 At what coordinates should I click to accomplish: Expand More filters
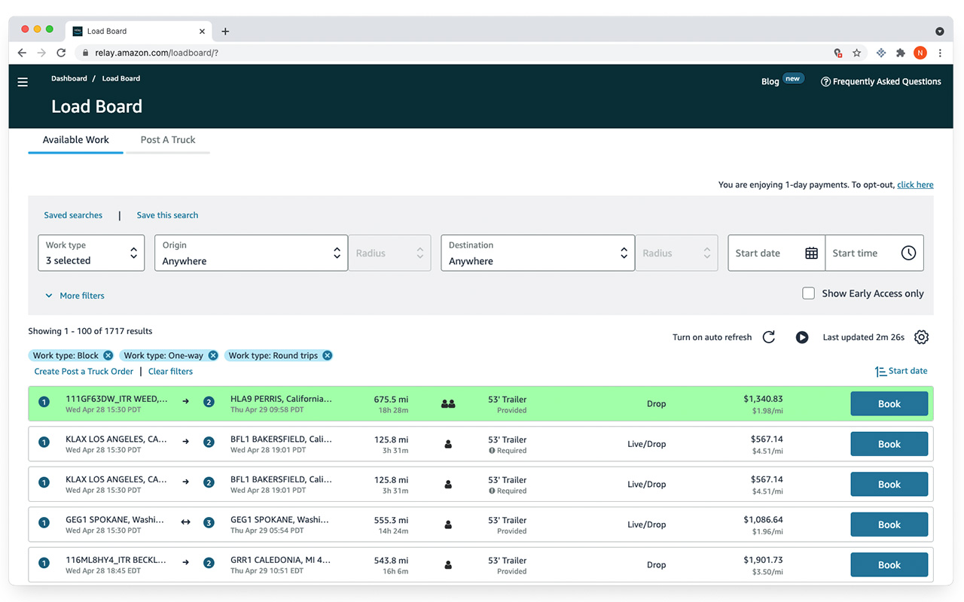[x=75, y=296]
